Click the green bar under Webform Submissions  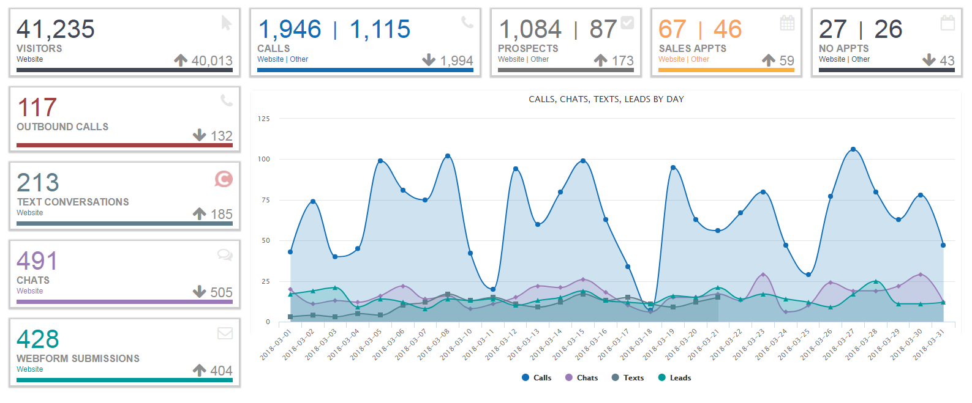pyautogui.click(x=124, y=380)
